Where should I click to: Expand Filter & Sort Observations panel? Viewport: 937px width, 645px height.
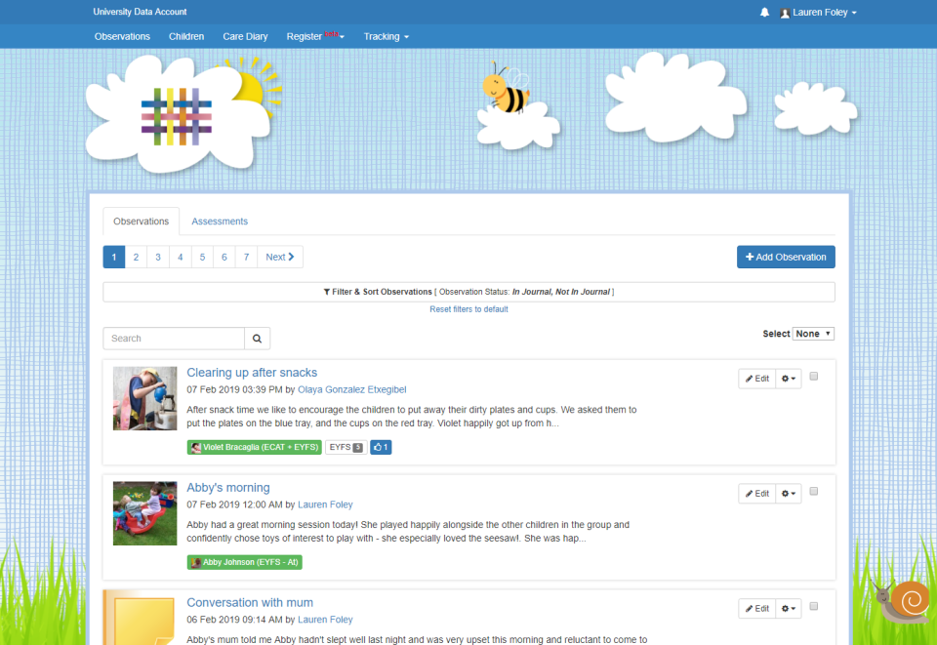tap(469, 292)
